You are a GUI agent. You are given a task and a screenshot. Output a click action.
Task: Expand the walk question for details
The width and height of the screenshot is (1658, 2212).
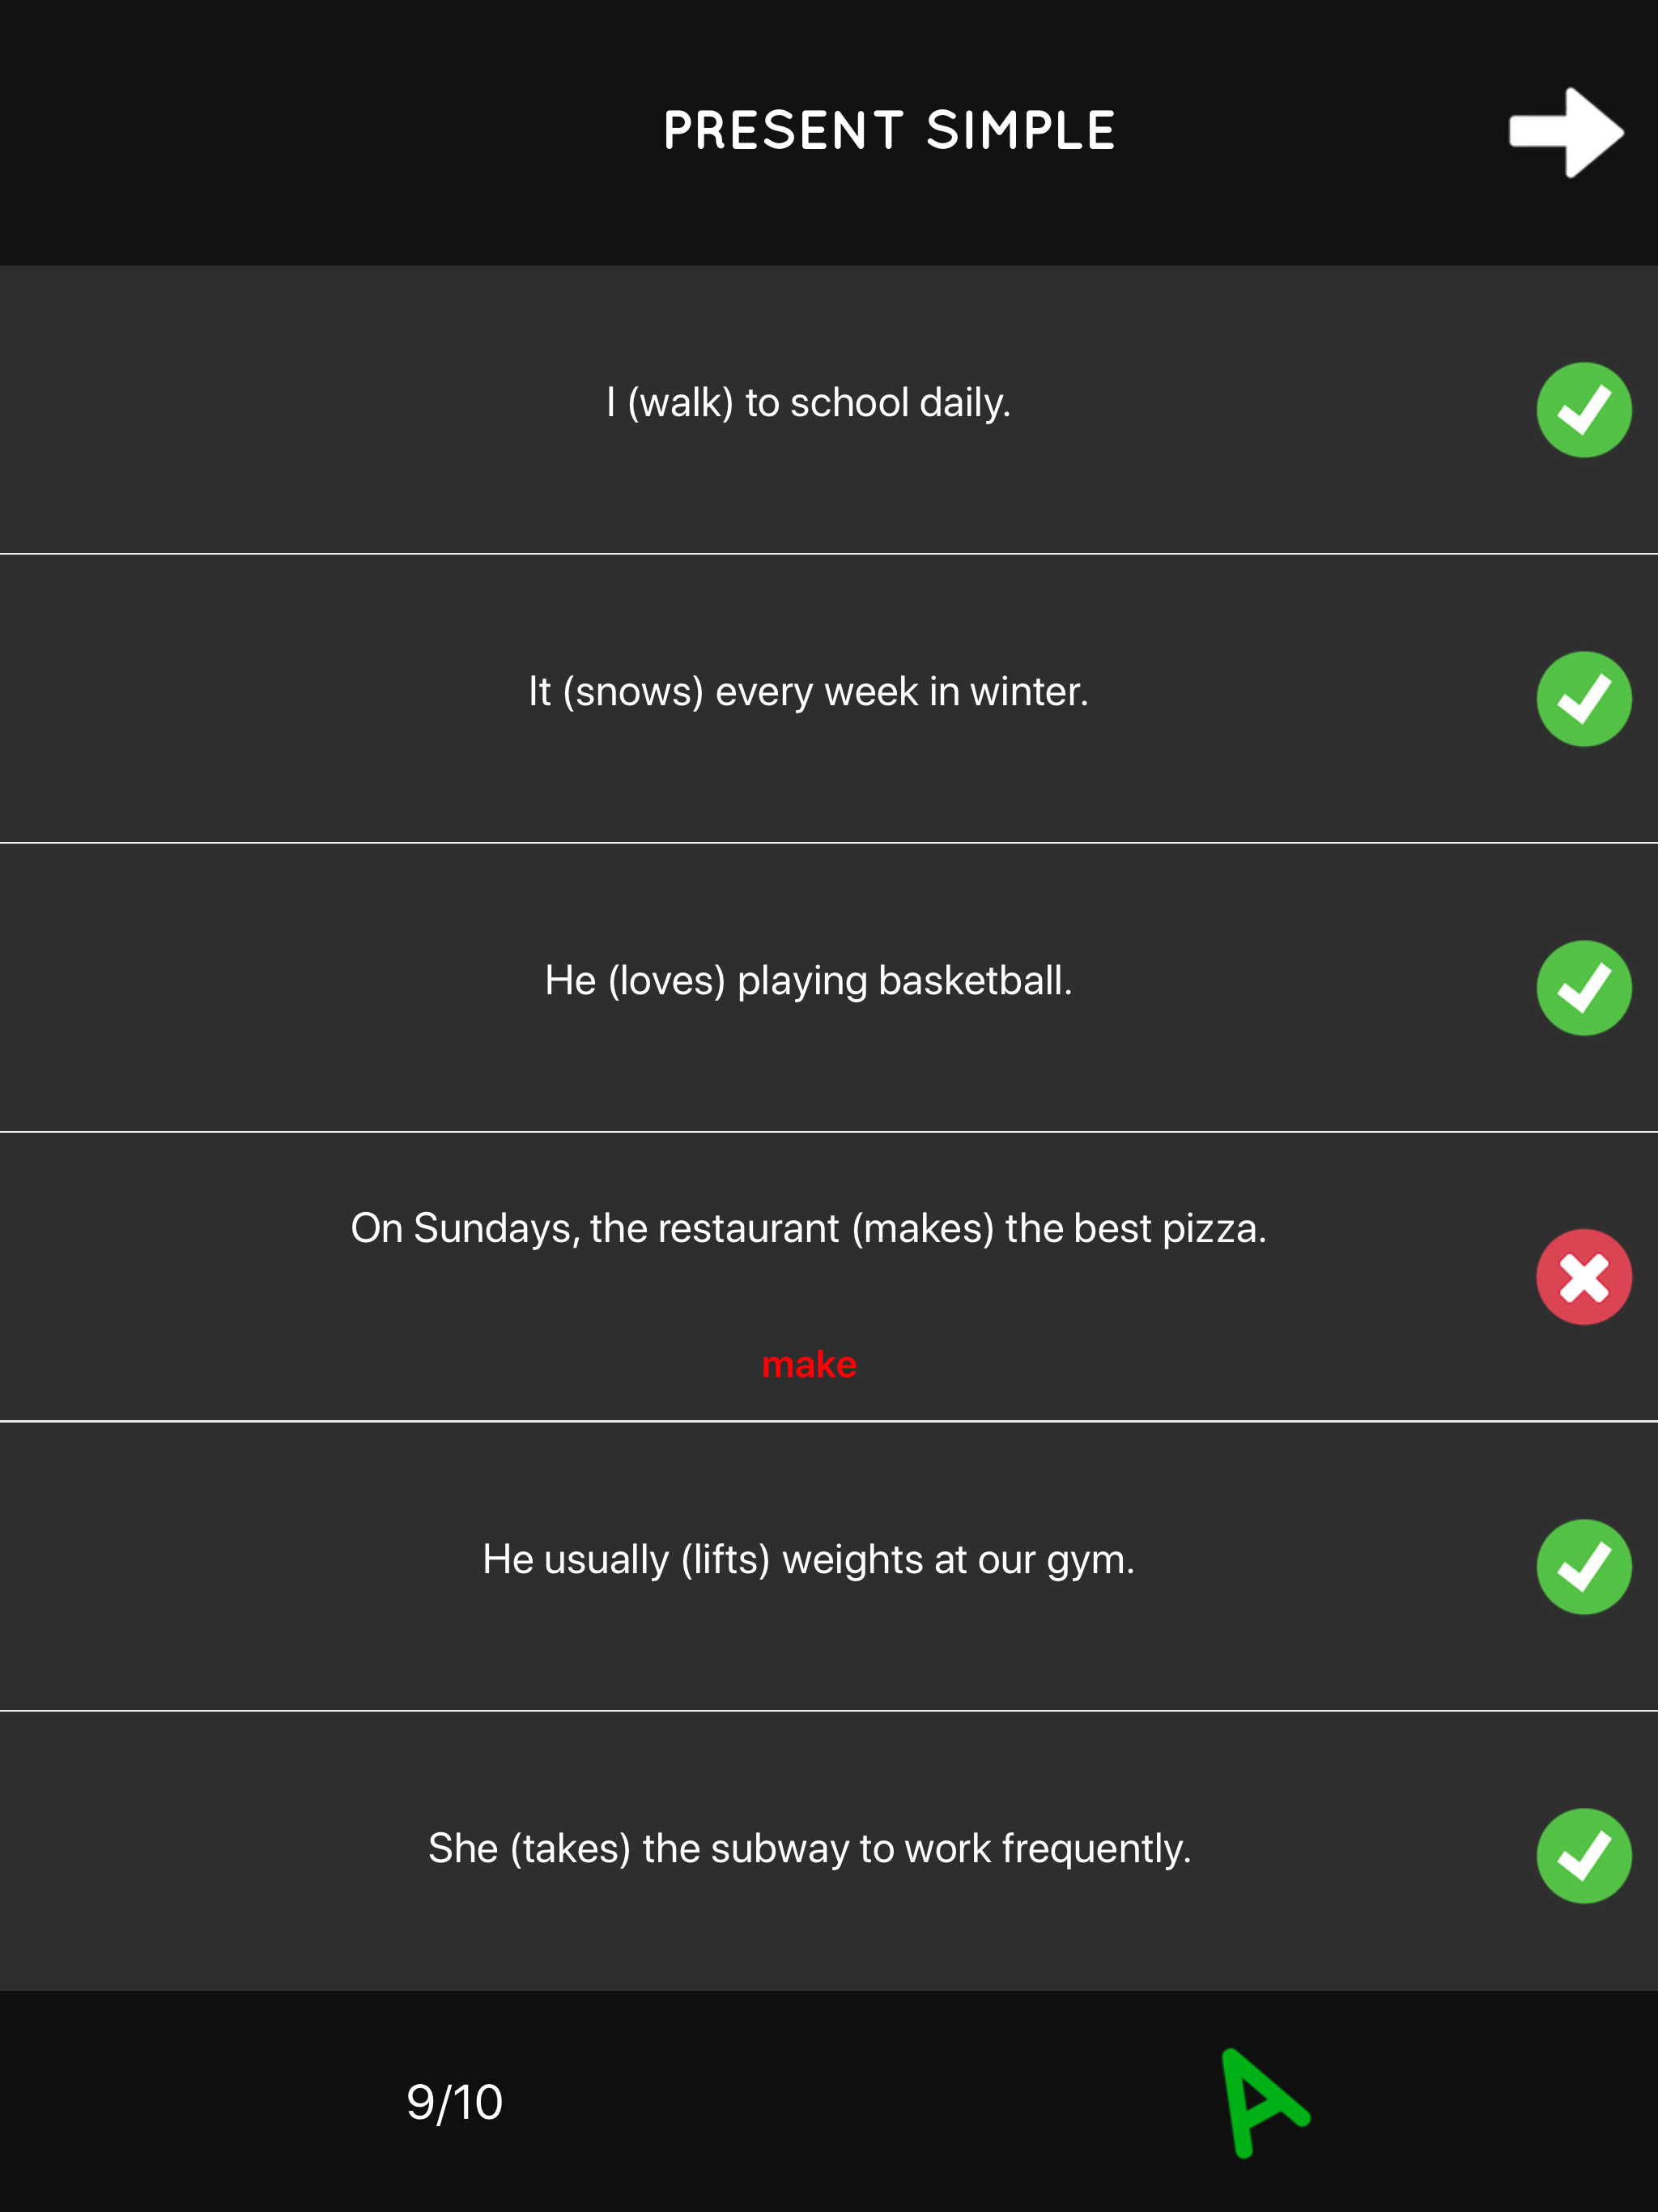[x=808, y=403]
